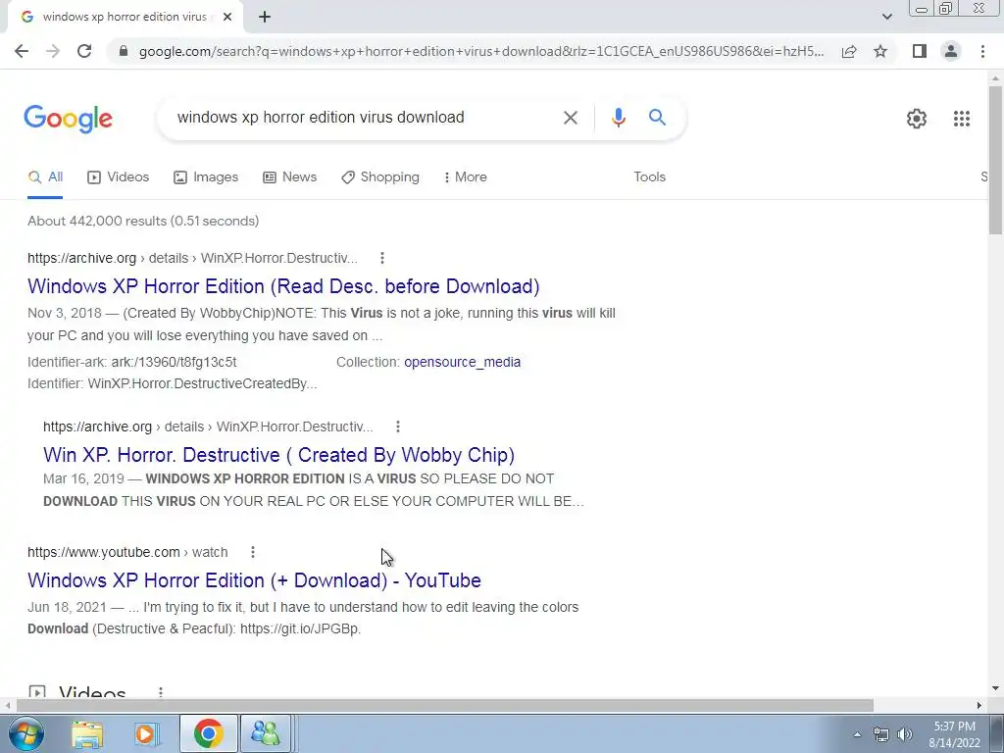Expand the More search filters
This screenshot has height=753, width=1004.
click(466, 177)
